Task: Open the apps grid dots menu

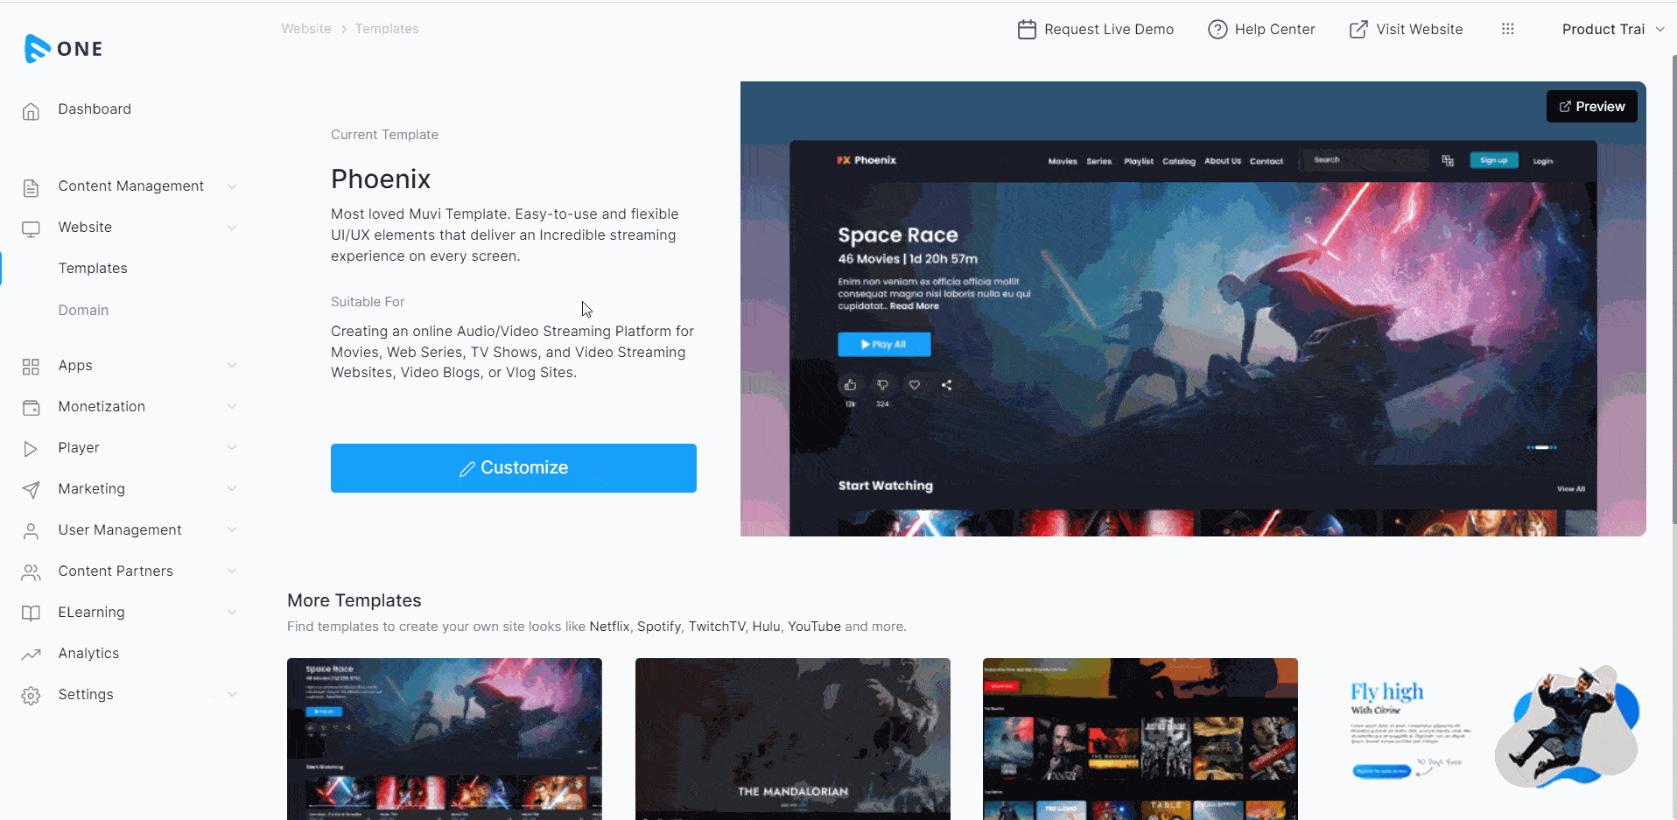Action: click(1507, 29)
